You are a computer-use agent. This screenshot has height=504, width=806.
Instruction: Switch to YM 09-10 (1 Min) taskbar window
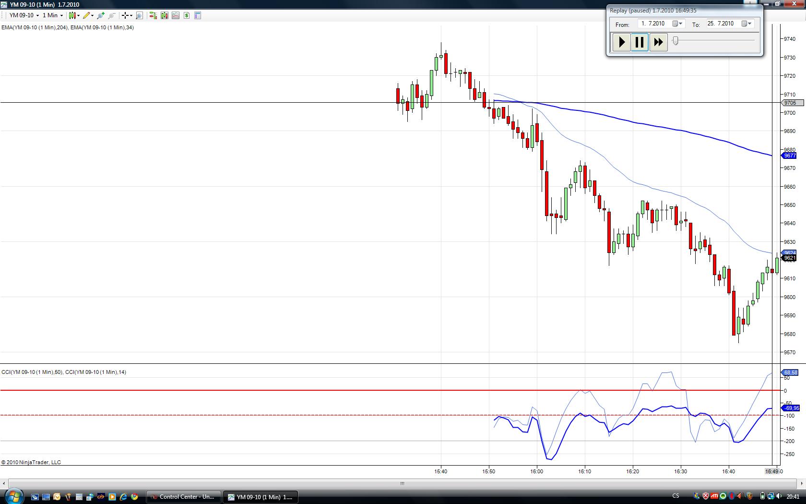coord(261,497)
